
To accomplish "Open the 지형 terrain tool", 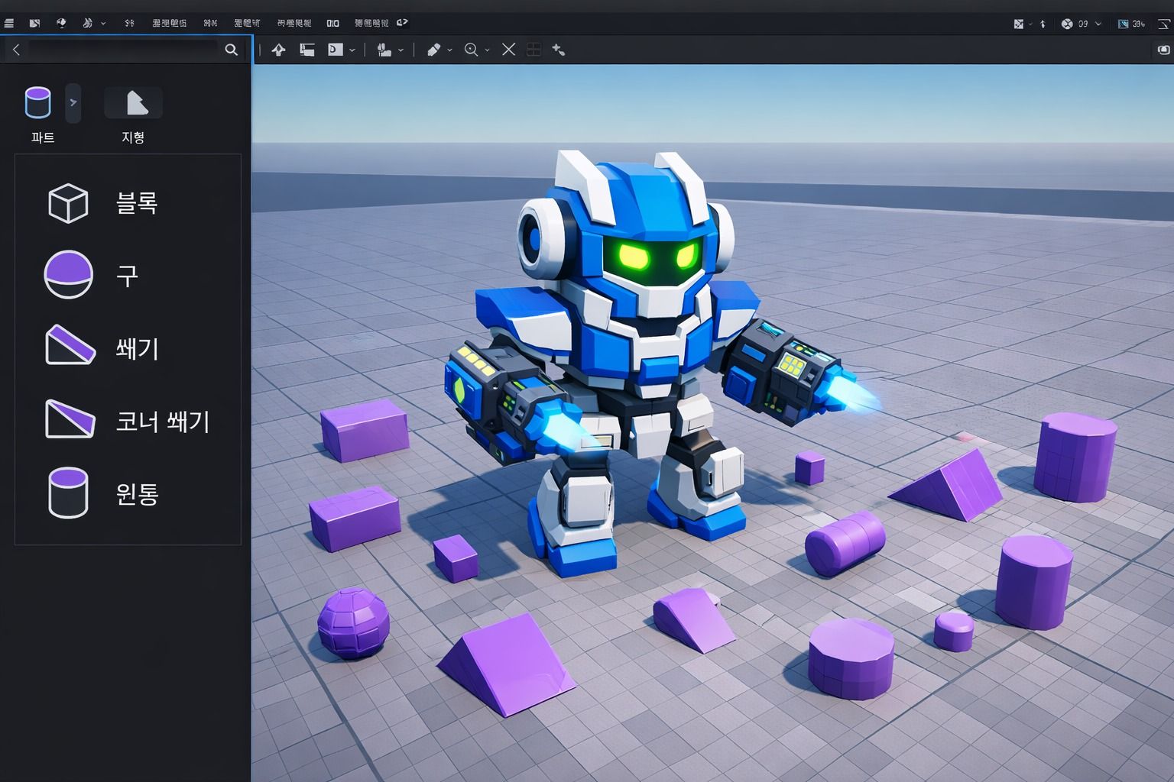I will [133, 104].
